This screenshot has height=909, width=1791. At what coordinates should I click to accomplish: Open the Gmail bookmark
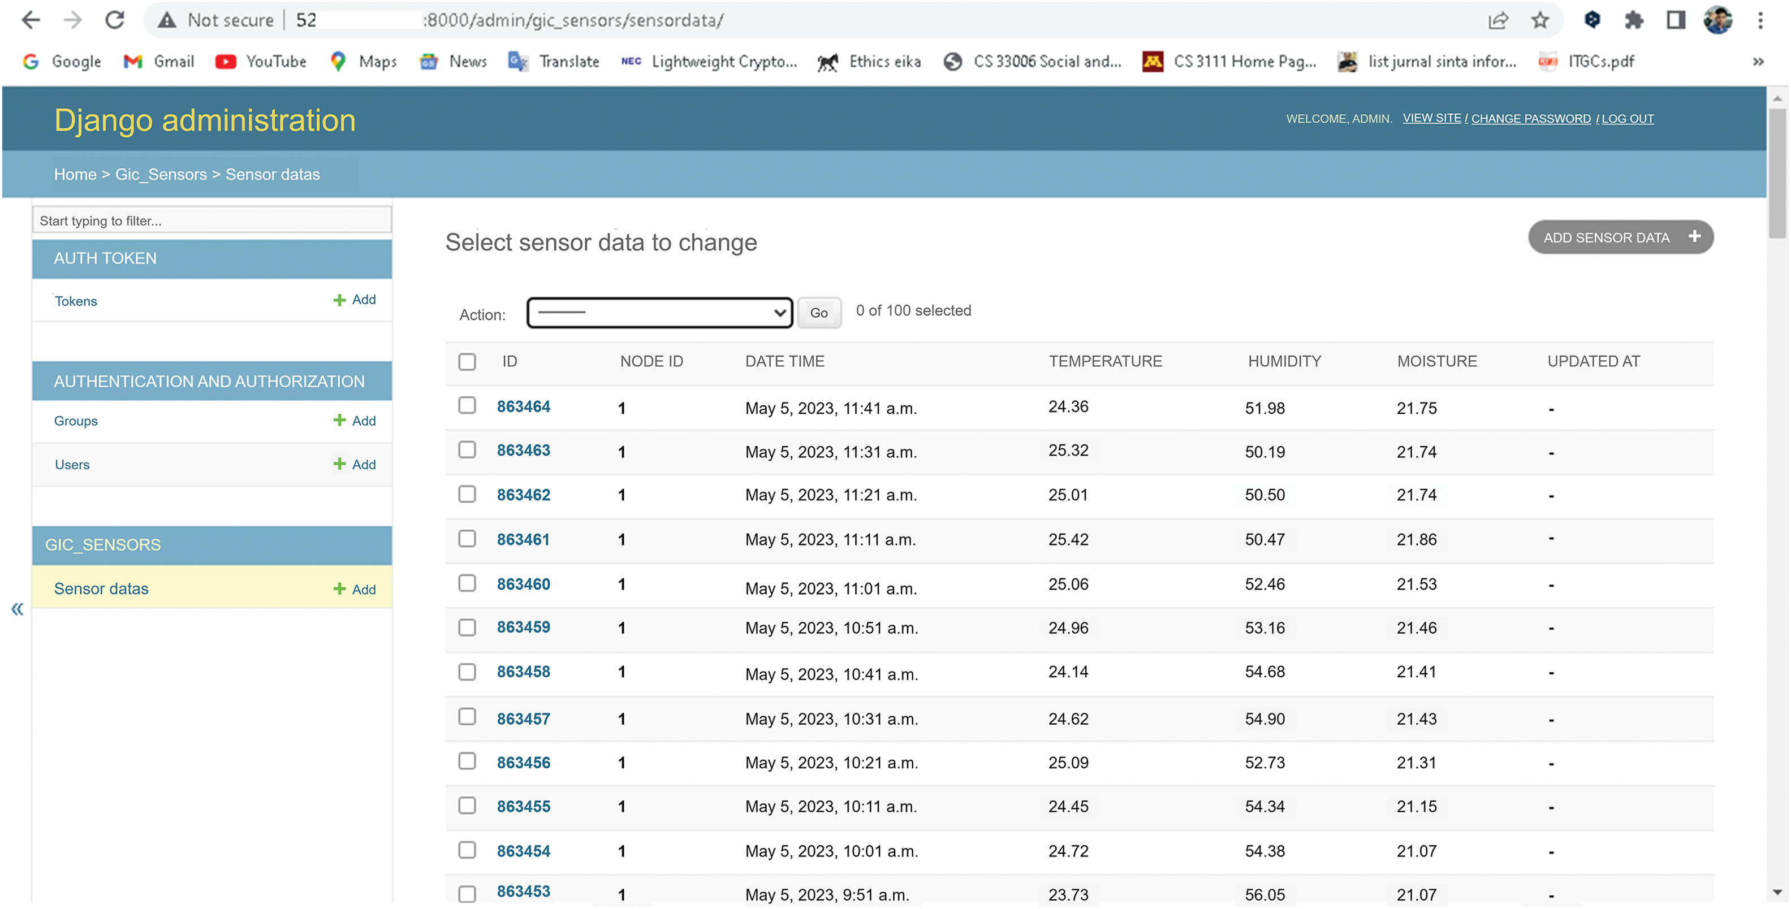pos(158,61)
